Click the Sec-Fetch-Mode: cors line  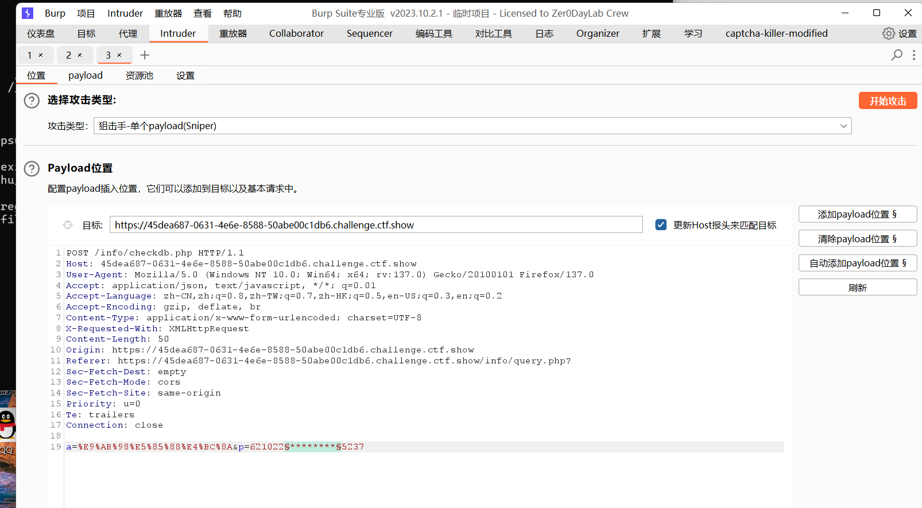pos(123,382)
